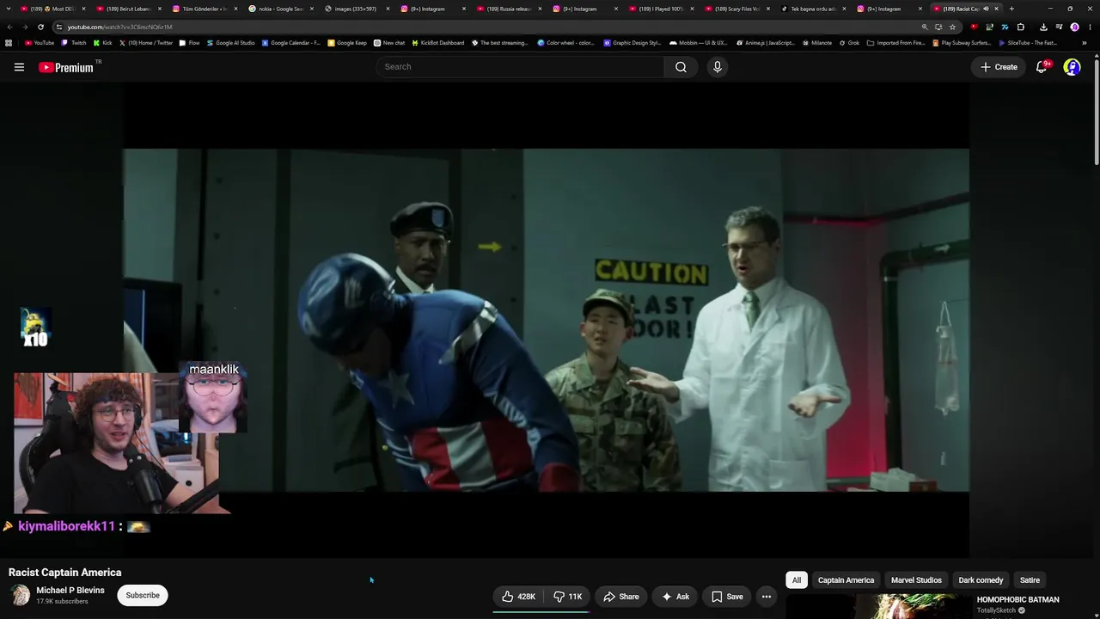Viewport: 1100px width, 619px height.
Task: Click the YouTube search input field
Action: point(520,67)
